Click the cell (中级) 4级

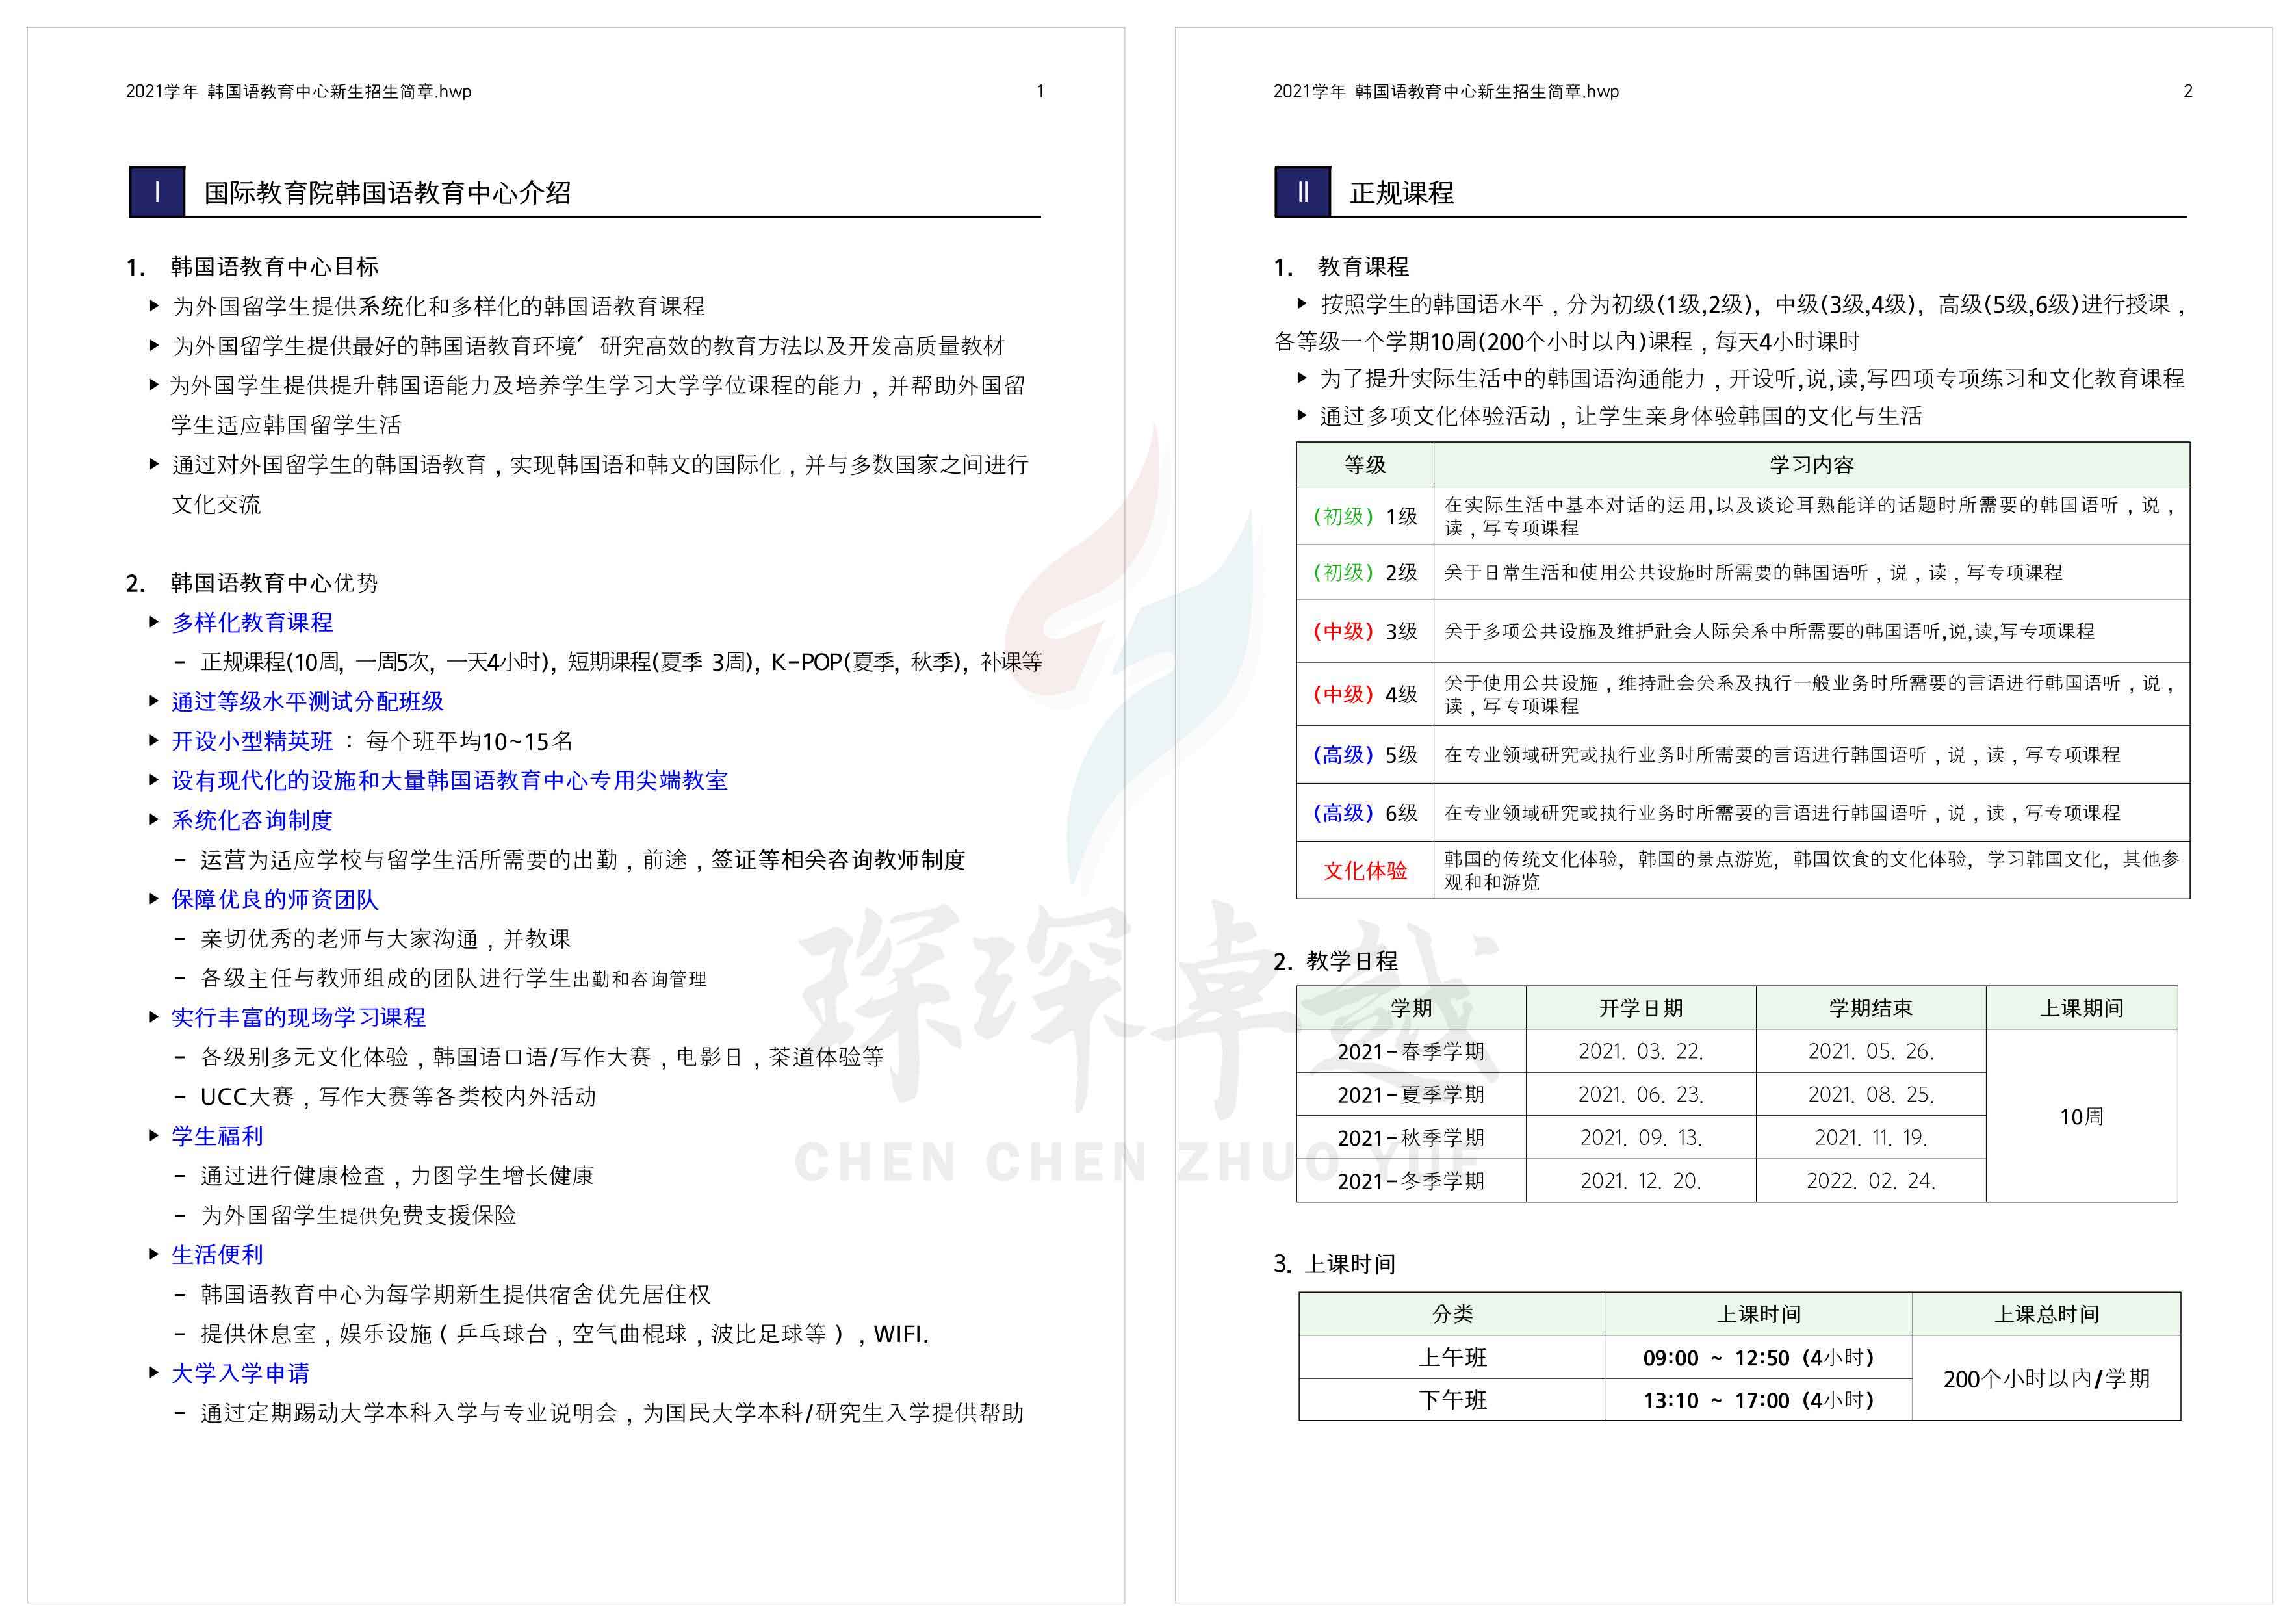tap(1365, 694)
